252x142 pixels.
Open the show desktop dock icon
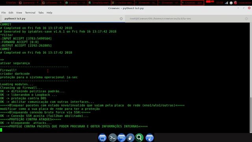coord(102,138)
